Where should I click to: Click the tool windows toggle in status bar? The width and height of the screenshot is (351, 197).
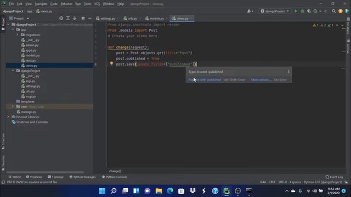[3, 182]
